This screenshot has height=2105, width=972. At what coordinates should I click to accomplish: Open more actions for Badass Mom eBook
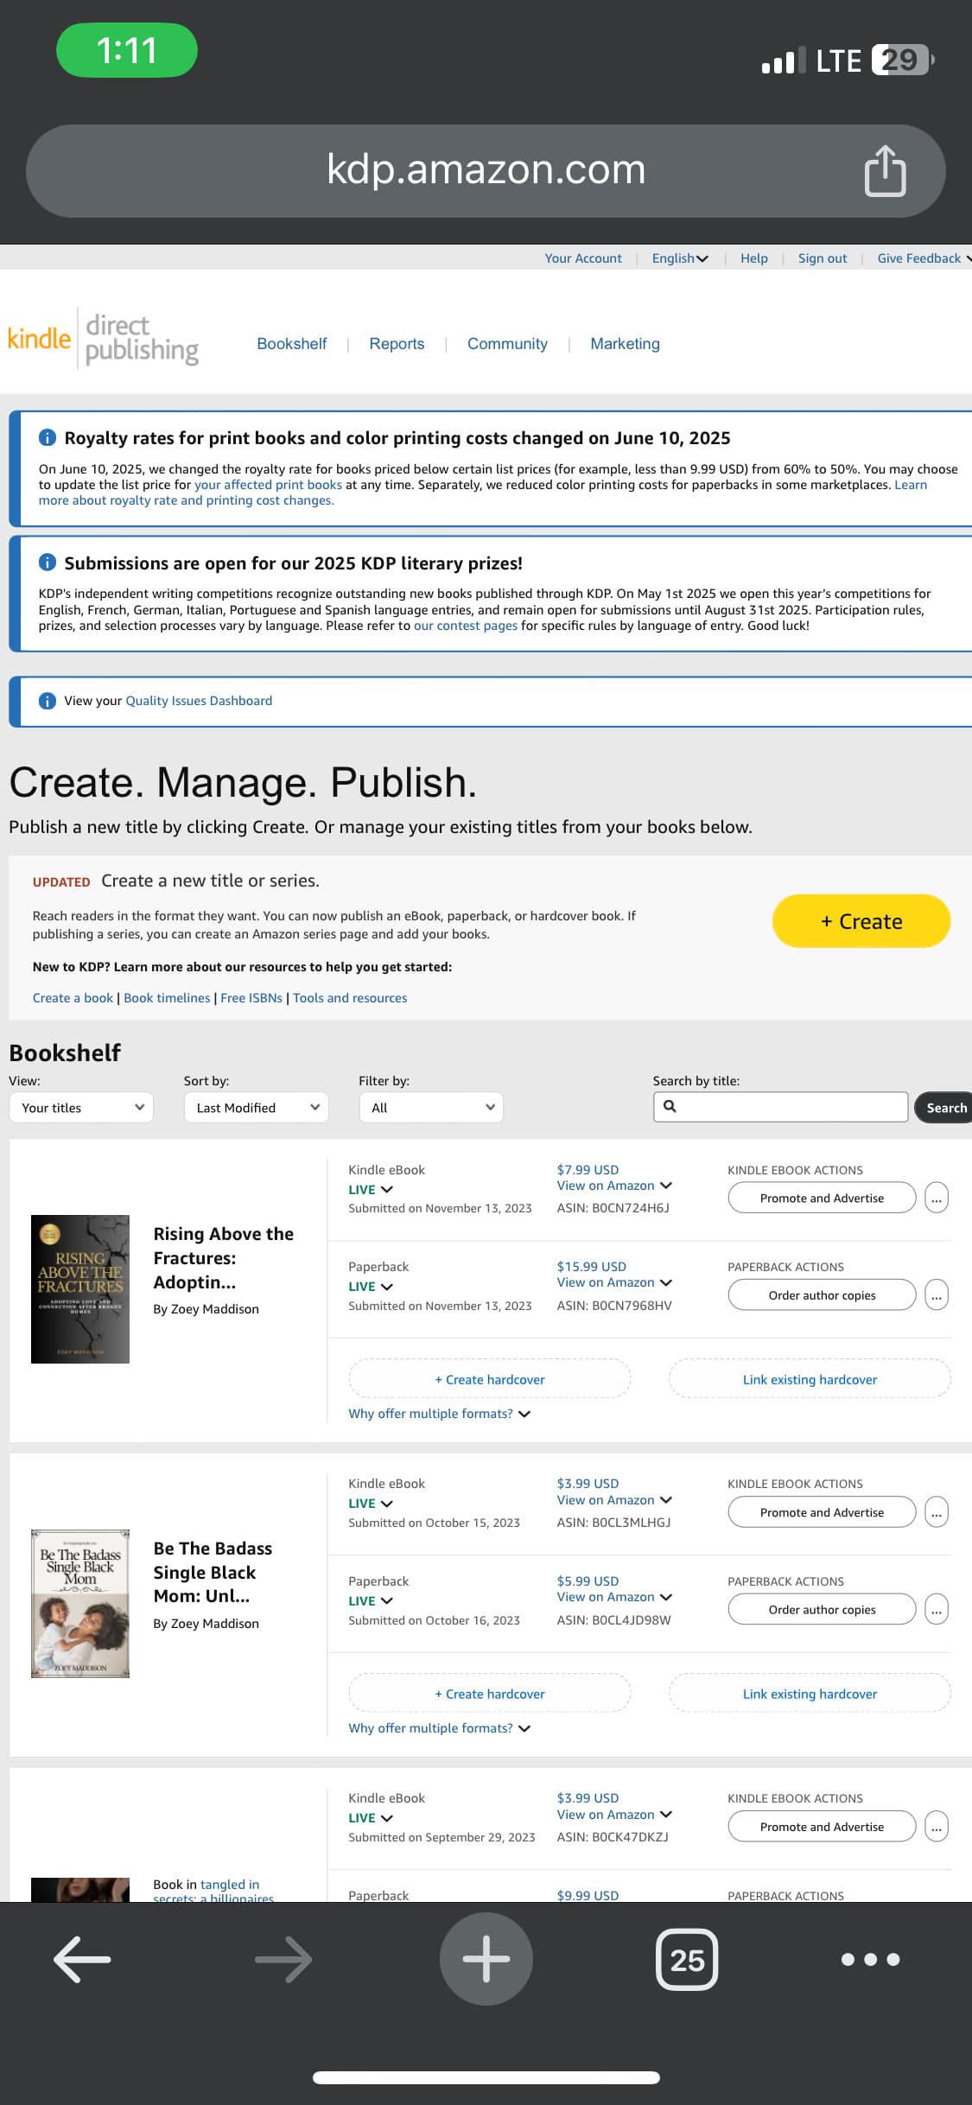coord(937,1512)
